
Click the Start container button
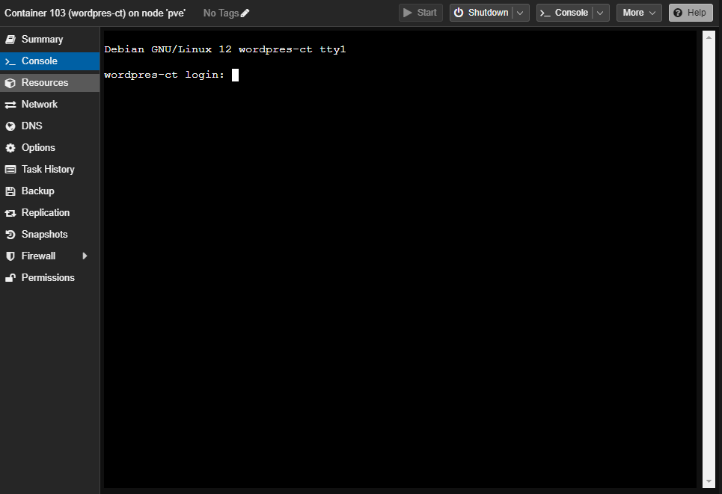coord(420,13)
